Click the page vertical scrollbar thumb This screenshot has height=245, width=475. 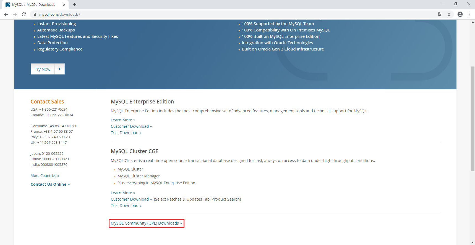pos(473,119)
